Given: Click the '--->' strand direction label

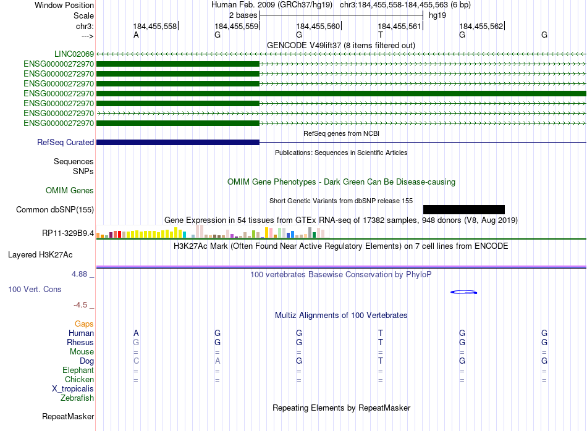Looking at the screenshot, I should tap(88, 36).
